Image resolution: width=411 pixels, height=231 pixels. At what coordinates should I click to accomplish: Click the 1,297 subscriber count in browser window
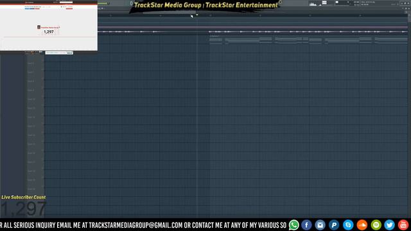(49, 32)
